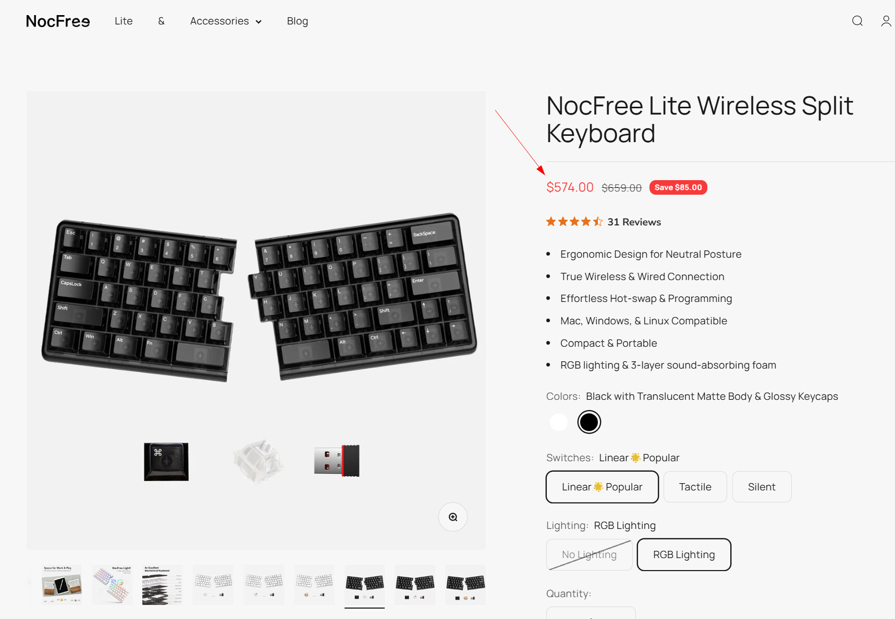Select the Silent switch option
This screenshot has width=895, height=619.
(761, 487)
